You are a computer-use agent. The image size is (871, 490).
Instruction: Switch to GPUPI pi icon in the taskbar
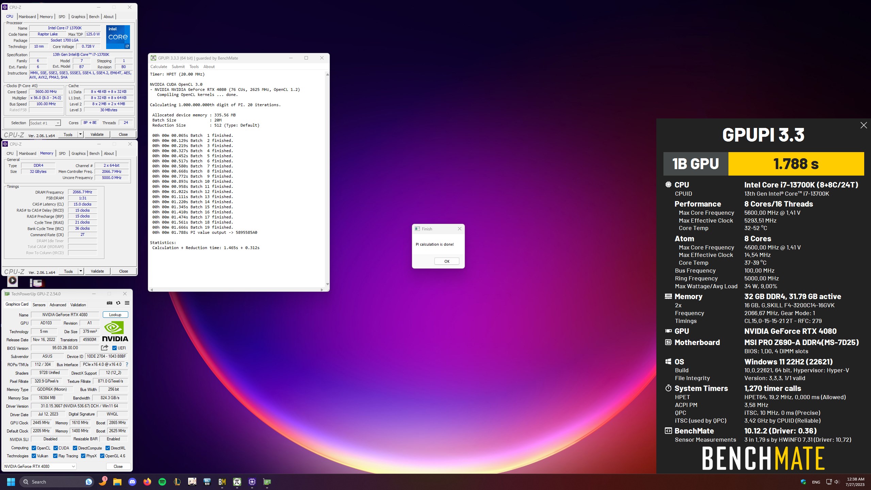(237, 482)
